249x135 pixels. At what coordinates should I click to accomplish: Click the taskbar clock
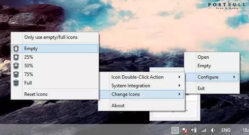pos(246,130)
